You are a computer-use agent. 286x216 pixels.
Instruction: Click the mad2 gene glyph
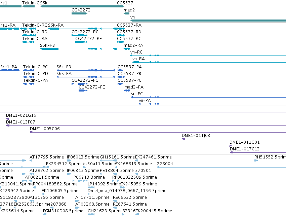(x=127, y=13)
